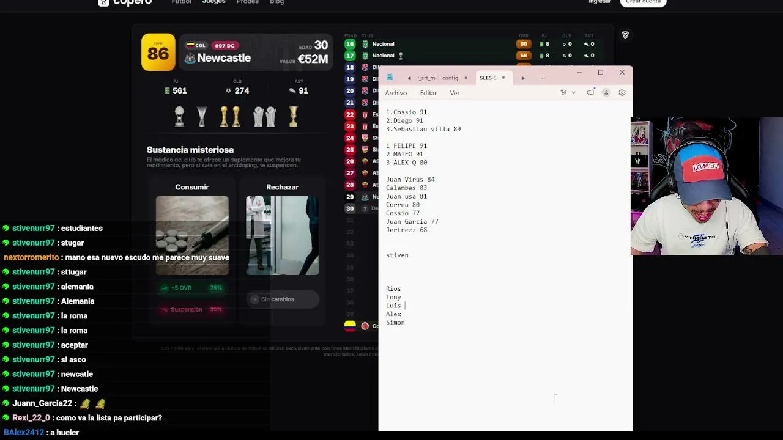Choose the Consumir pills image card

(192, 235)
